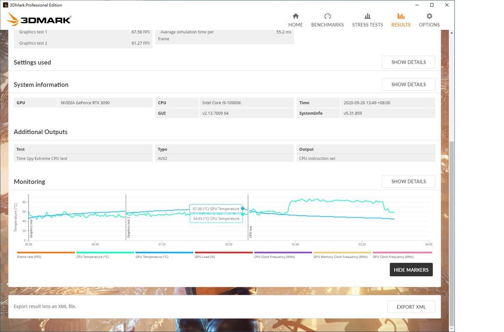Click the Additional Outputs heading
504x332 pixels.
coord(41,132)
